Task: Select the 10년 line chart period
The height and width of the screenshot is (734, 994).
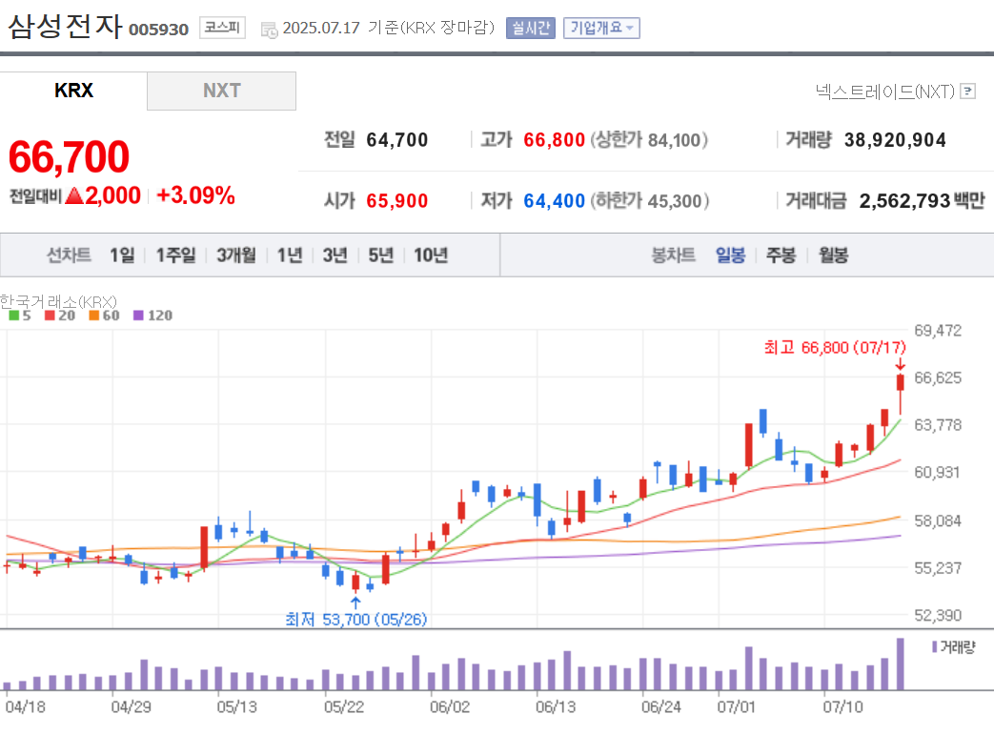Action: point(431,255)
